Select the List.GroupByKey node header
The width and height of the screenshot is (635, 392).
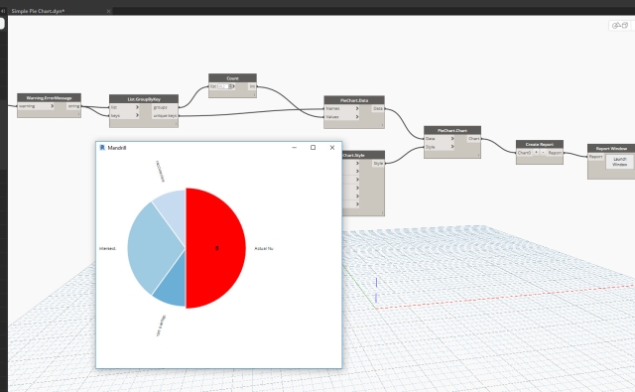pyautogui.click(x=144, y=99)
